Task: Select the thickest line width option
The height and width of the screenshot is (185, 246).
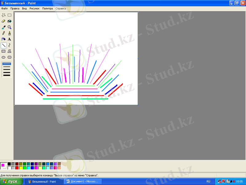Action: click(6, 75)
